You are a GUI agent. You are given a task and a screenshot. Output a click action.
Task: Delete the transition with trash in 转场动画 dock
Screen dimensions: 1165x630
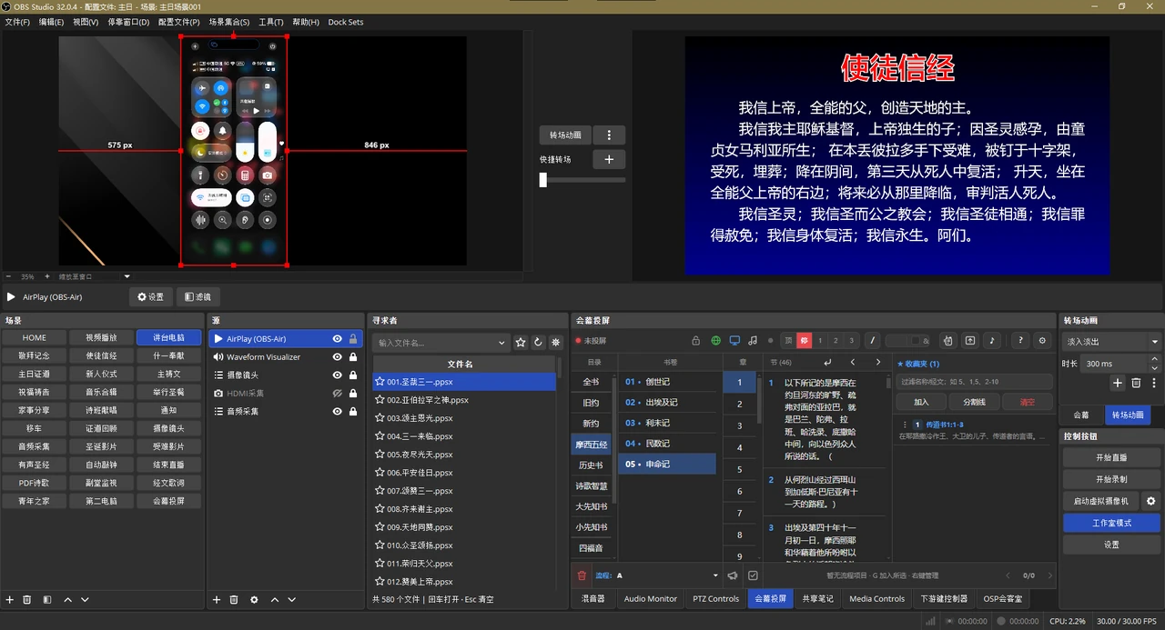(x=1136, y=383)
